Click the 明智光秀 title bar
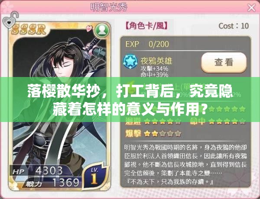The height and width of the screenshot is (199, 260). (x=130, y=7)
